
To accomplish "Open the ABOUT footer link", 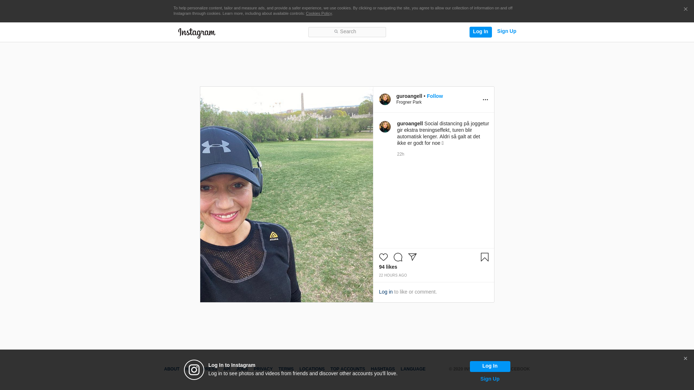I will pyautogui.click(x=171, y=369).
